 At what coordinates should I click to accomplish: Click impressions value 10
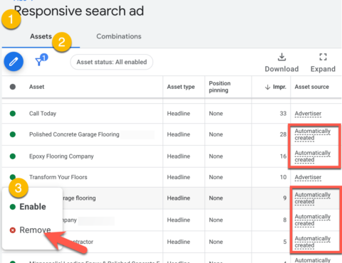[283, 177]
